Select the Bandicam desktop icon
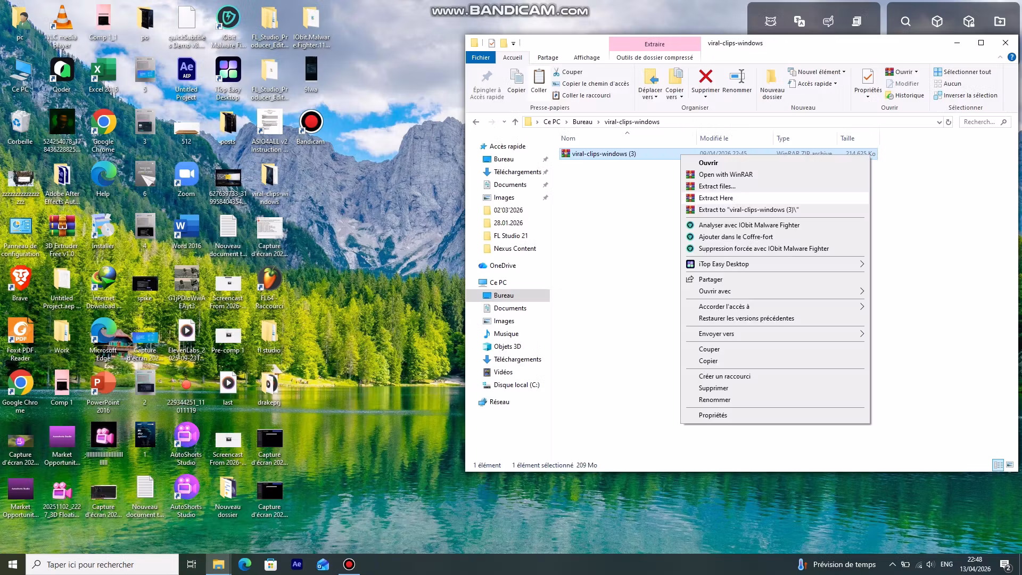The image size is (1022, 575). (310, 128)
